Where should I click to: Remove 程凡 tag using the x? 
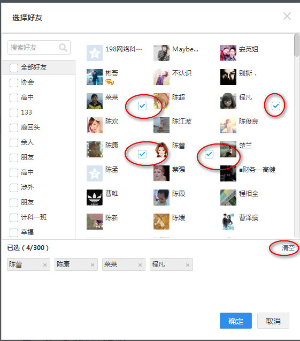tap(188, 265)
